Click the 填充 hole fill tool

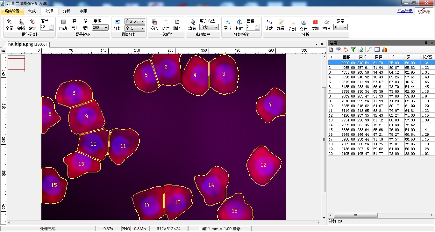coord(192,25)
